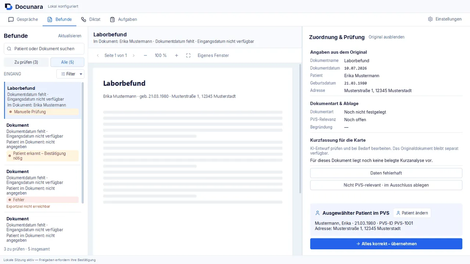This screenshot has width=470, height=264.
Task: Select the document marked 'Patient erkannt – Bestätigung nötig'
Action: (x=42, y=142)
